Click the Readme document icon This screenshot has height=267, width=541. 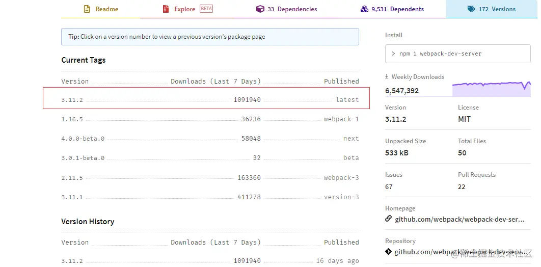pyautogui.click(x=87, y=9)
